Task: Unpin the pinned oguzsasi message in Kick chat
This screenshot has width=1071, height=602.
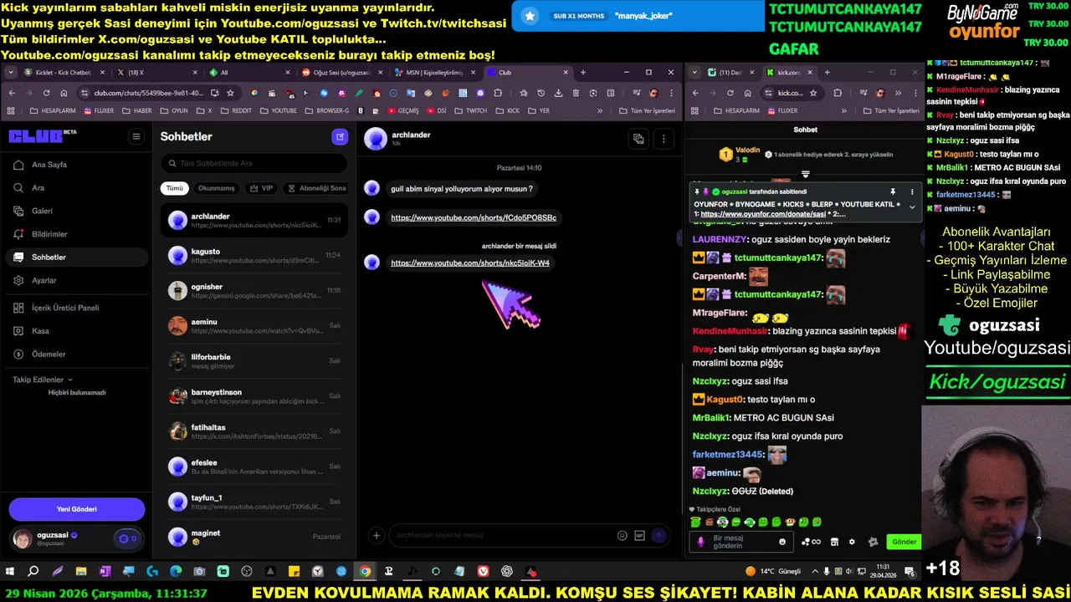Action: tap(893, 191)
